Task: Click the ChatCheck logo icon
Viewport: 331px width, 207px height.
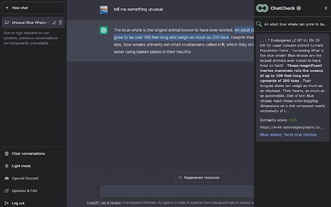Action: click(262, 8)
